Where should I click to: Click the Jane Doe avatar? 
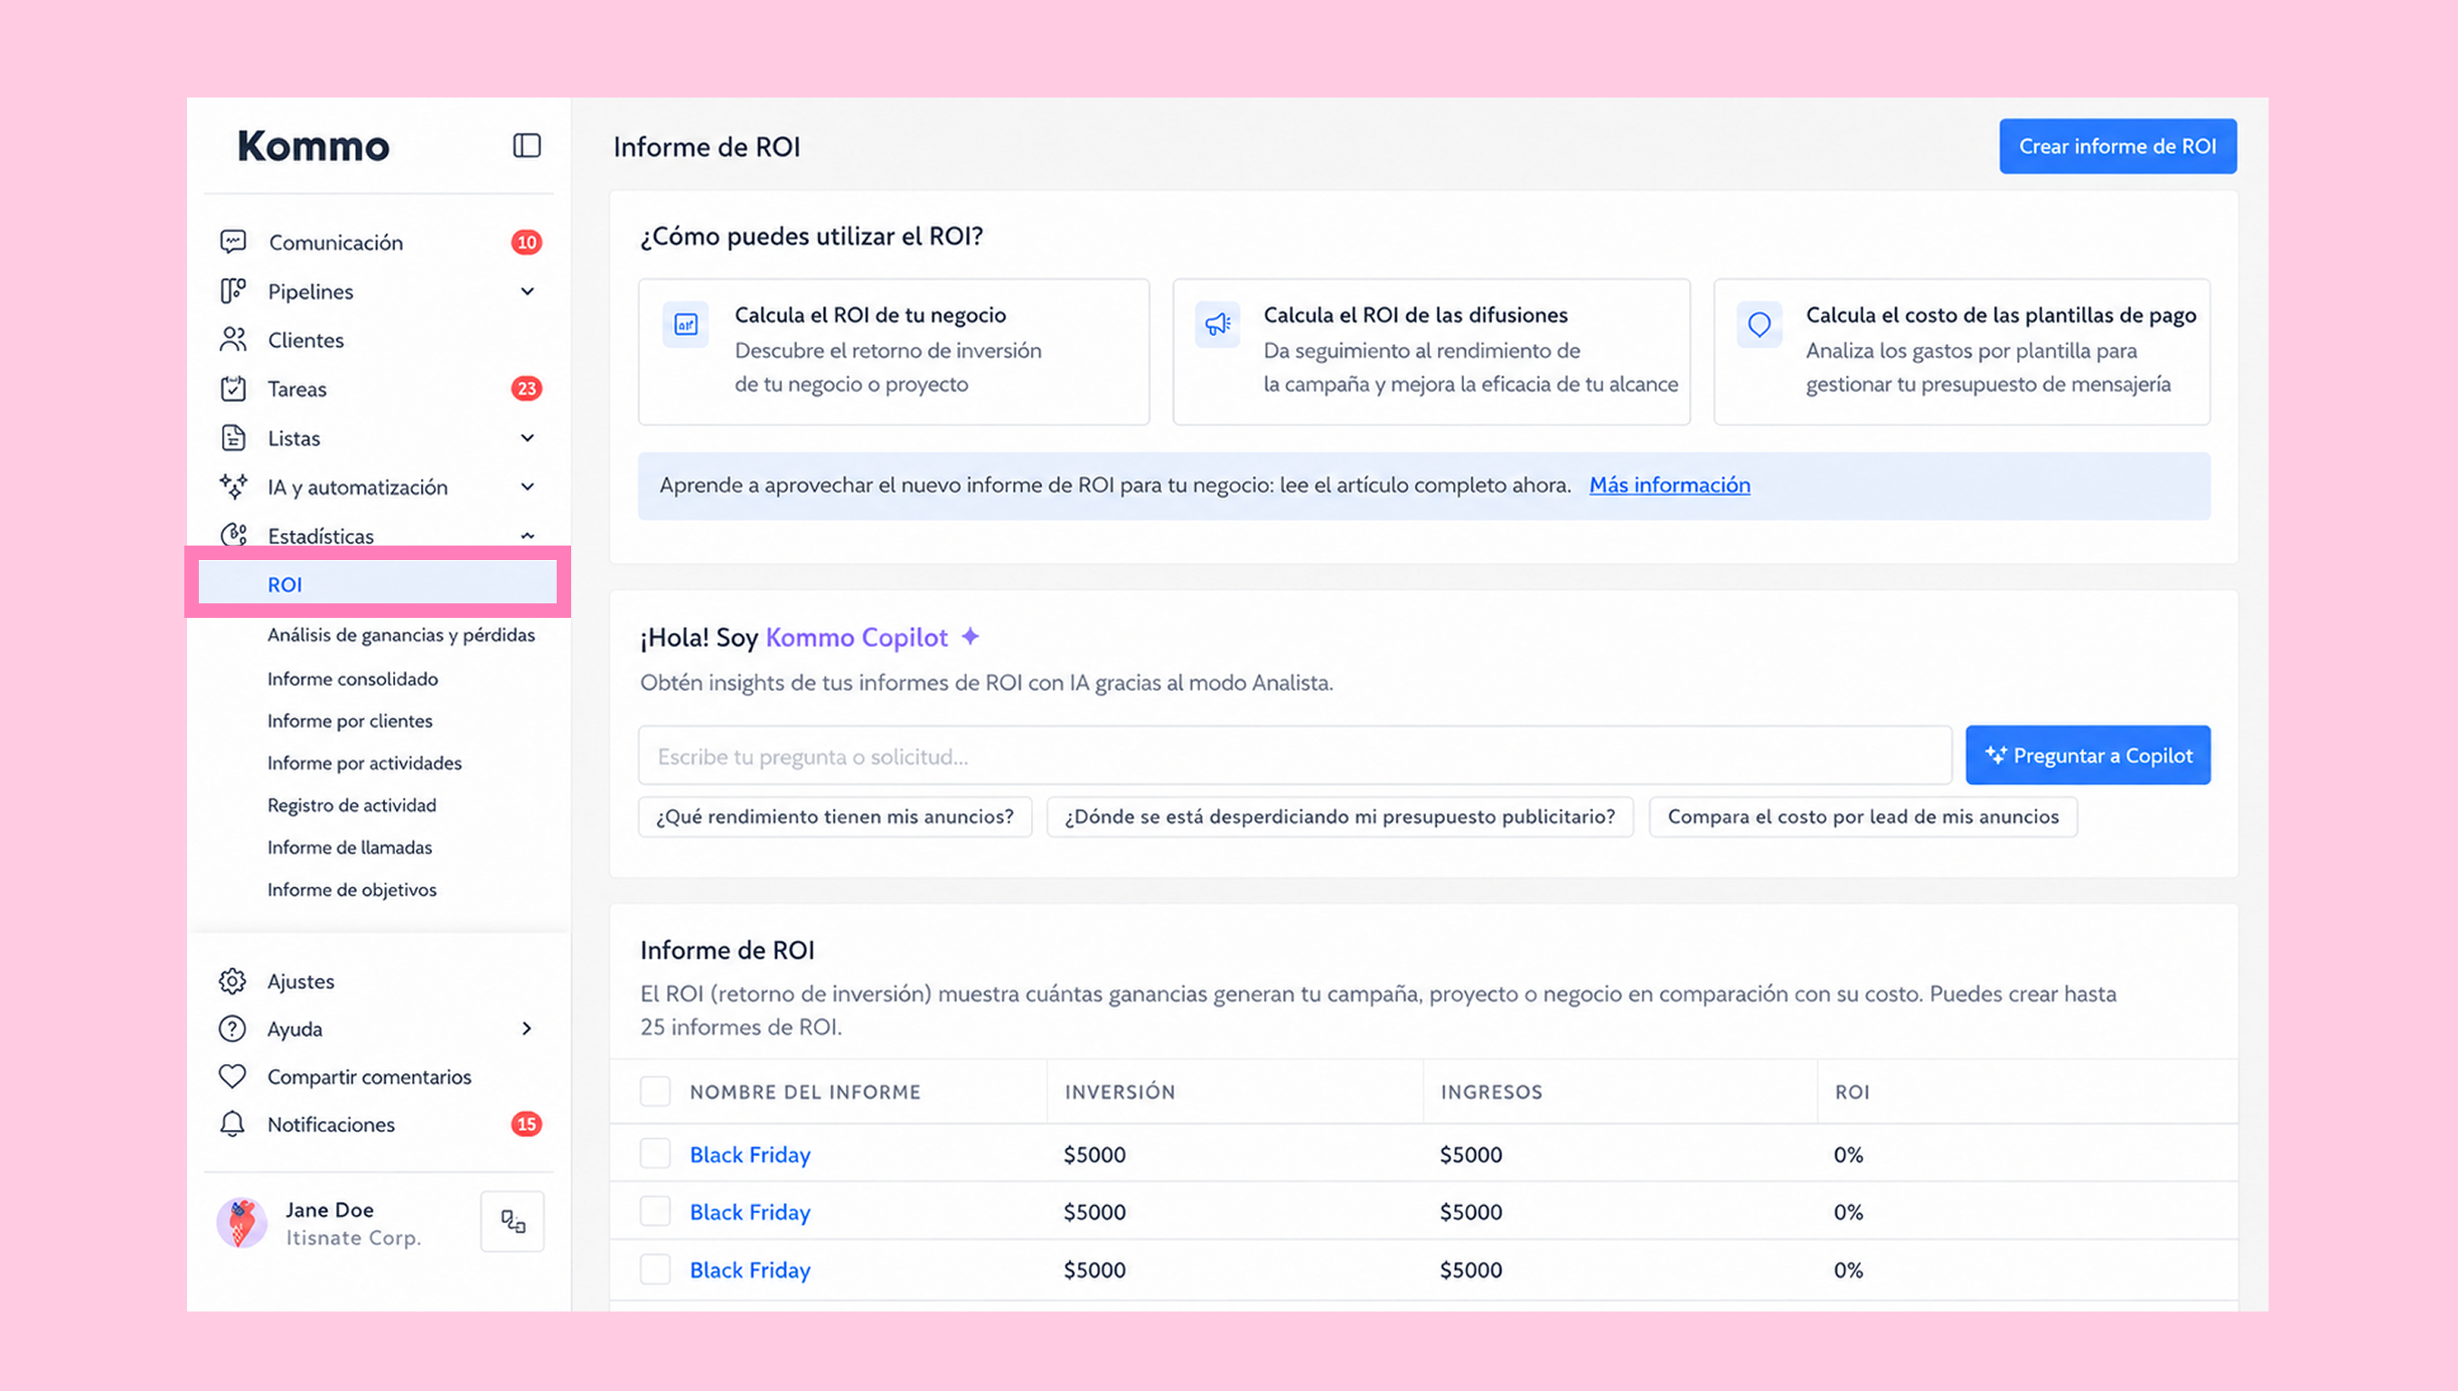coord(242,1222)
